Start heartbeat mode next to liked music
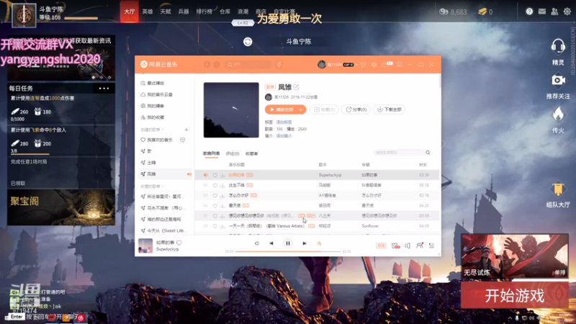This screenshot has width=576, height=324. click(x=183, y=140)
